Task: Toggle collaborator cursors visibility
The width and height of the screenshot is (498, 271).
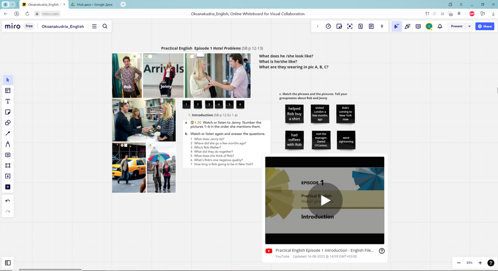Action: 397,26
